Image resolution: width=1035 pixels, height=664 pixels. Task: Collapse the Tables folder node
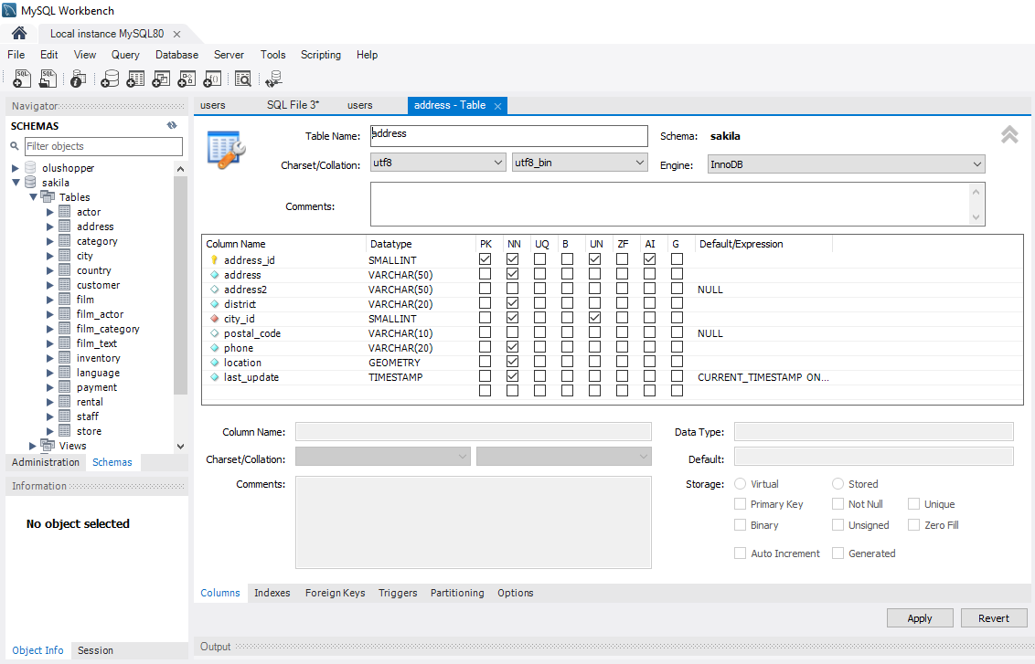pos(32,197)
